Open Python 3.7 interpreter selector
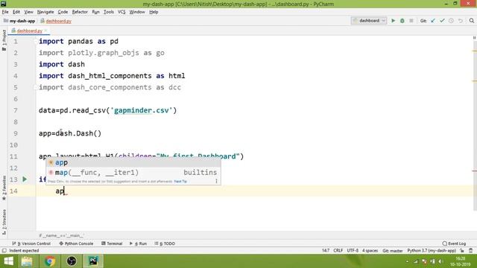This screenshot has width=477, height=268. click(x=432, y=251)
